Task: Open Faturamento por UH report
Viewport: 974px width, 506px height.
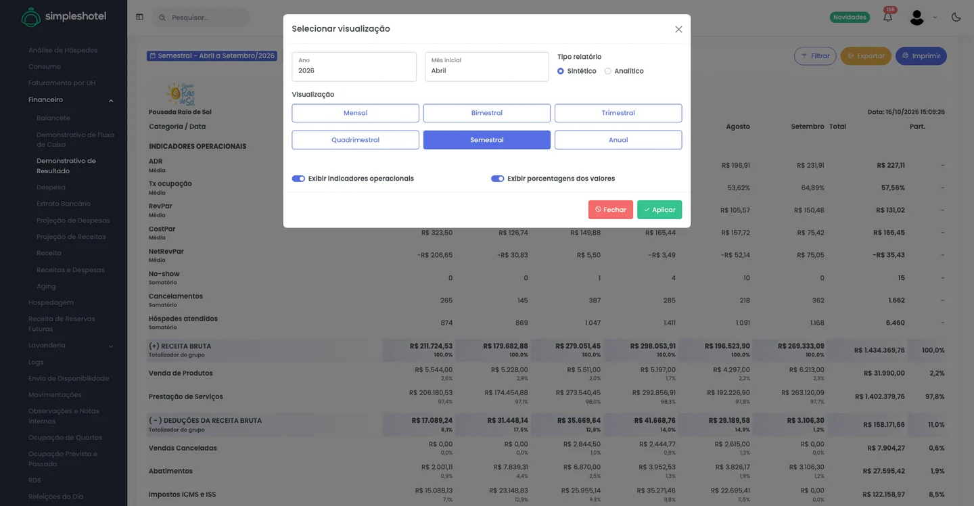Action: tap(62, 83)
